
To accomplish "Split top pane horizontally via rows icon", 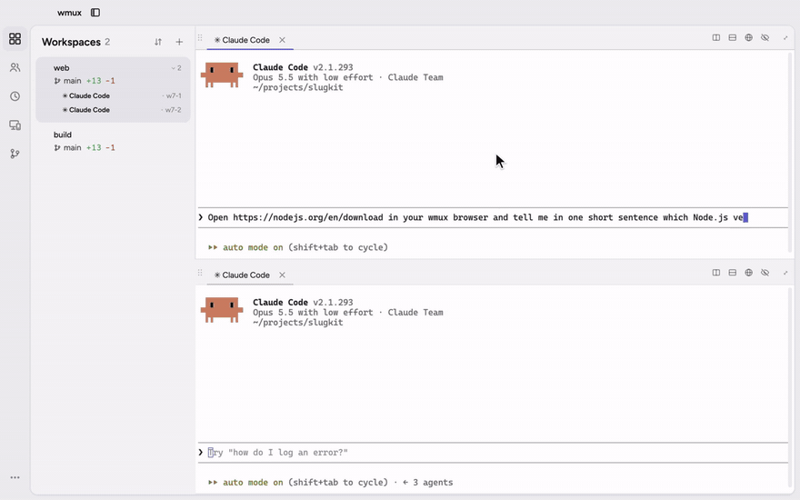I will [x=733, y=38].
